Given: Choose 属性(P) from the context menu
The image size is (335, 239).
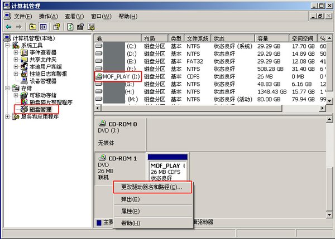Looking at the screenshot, I should 152,211.
